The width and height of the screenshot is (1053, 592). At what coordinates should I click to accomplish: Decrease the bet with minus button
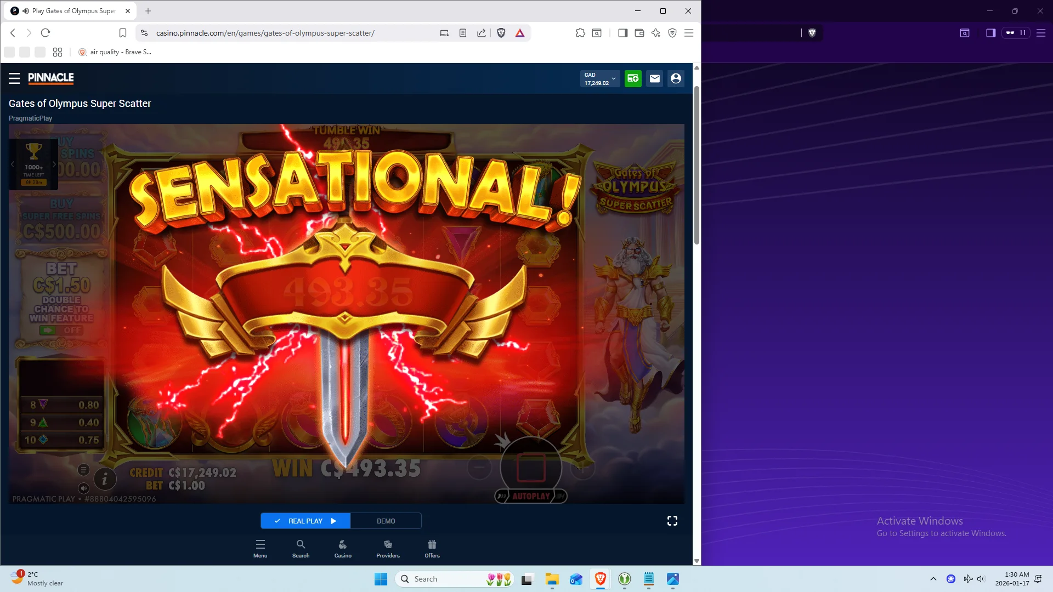coord(479,468)
